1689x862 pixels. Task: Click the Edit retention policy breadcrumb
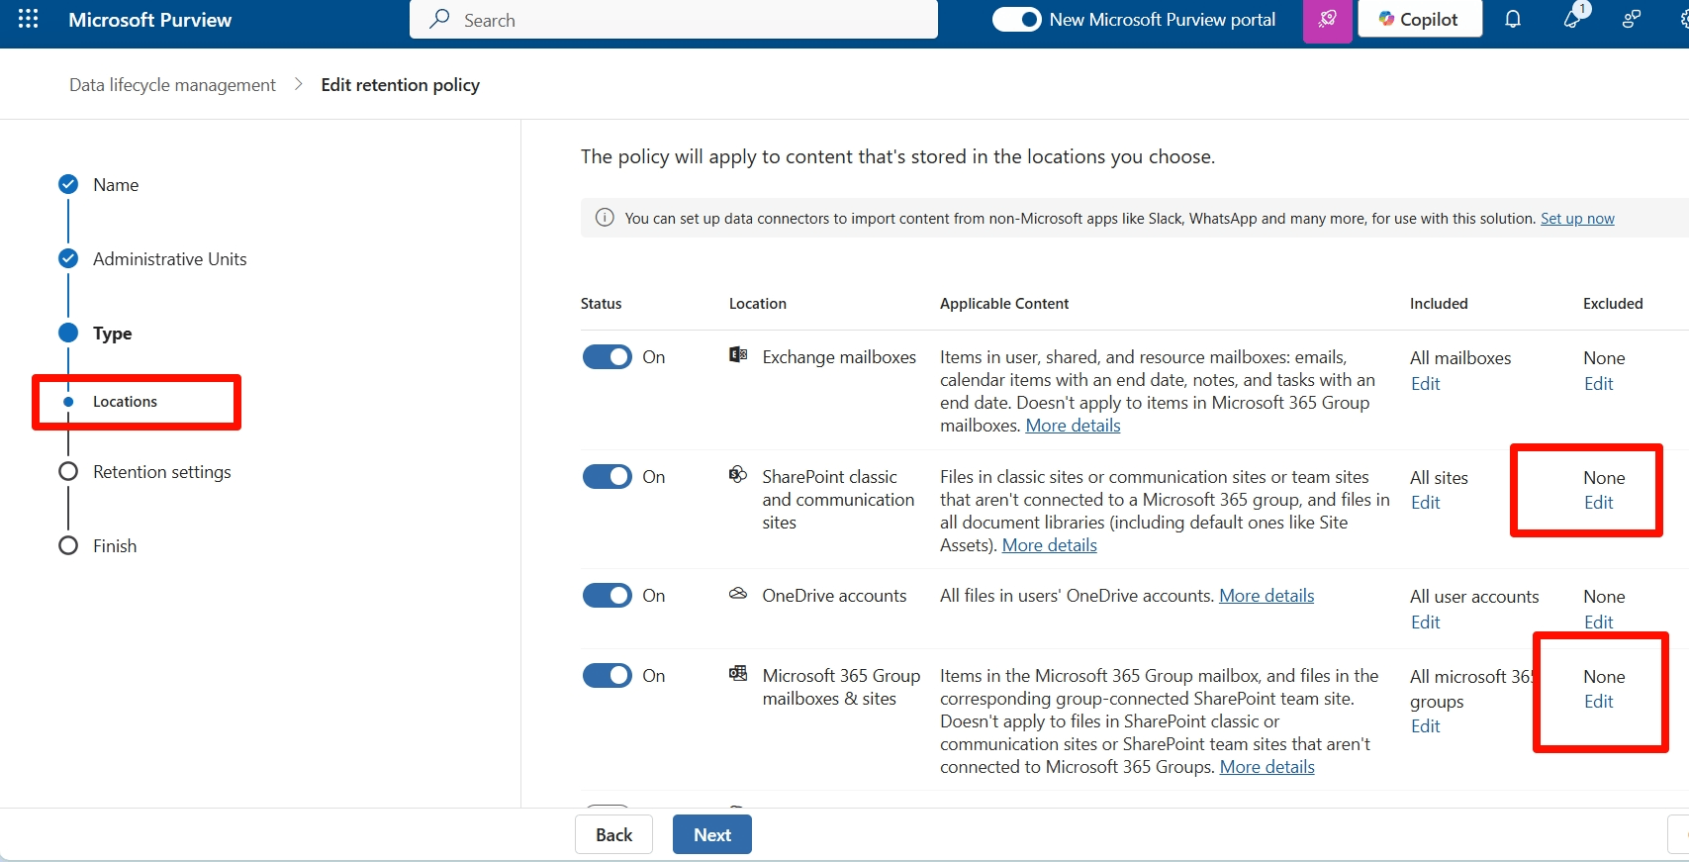coord(400,85)
